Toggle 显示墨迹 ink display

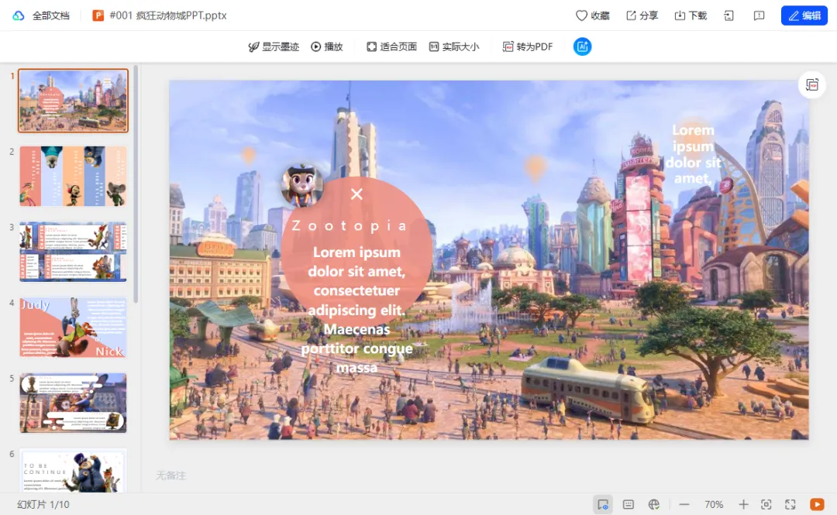point(274,46)
